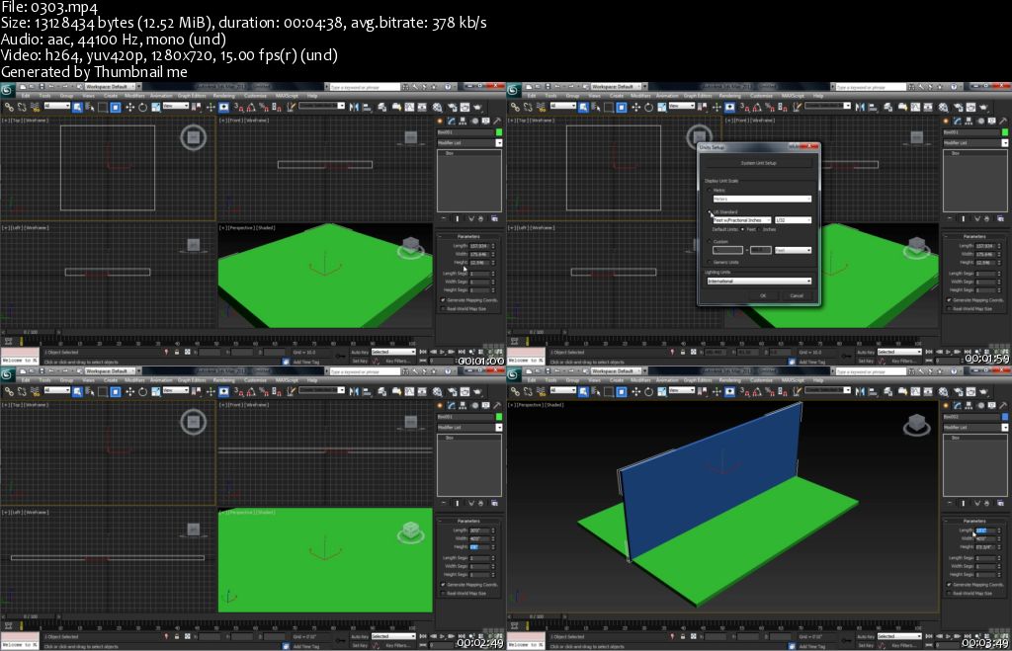Open Utilities hammer tab in blue wall frame

[x=1003, y=405]
